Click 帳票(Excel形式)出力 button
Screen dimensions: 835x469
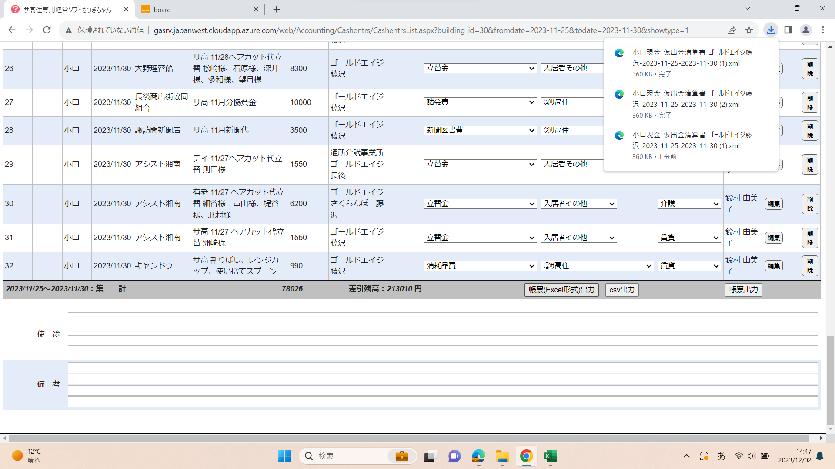[561, 290]
